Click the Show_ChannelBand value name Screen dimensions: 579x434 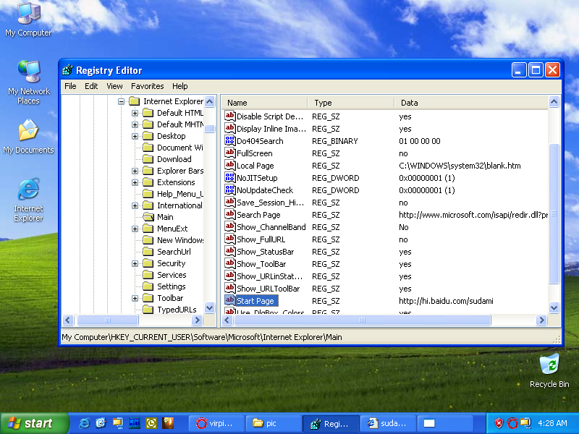(271, 227)
